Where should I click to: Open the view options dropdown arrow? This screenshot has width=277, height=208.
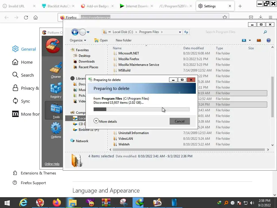250,40
